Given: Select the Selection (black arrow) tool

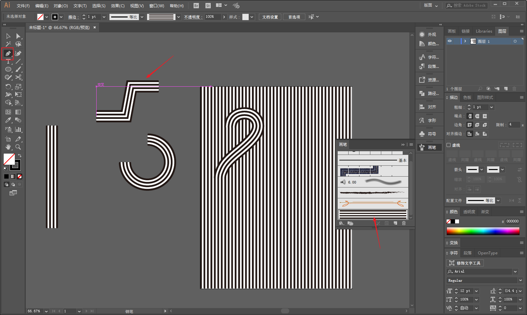Looking at the screenshot, I should pos(8,36).
